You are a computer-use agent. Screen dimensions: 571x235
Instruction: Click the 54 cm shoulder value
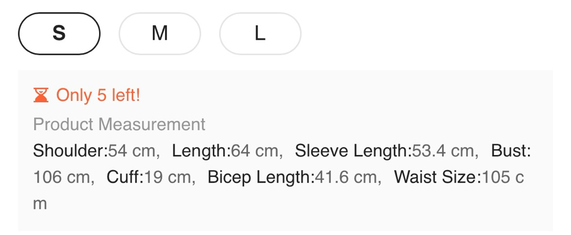click(x=132, y=151)
